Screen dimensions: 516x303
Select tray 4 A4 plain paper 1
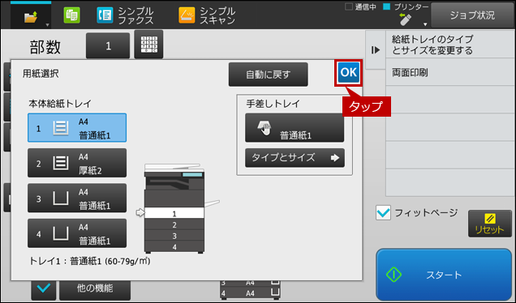coord(77,233)
